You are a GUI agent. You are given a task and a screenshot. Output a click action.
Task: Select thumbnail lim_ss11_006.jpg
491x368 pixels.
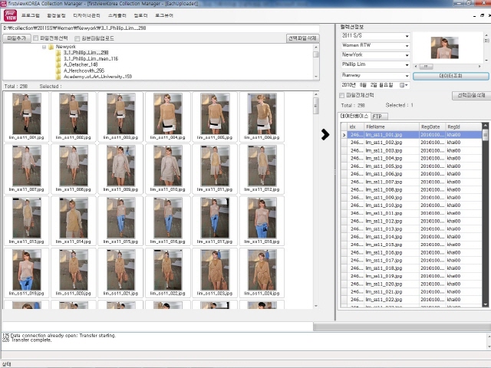coord(262,117)
